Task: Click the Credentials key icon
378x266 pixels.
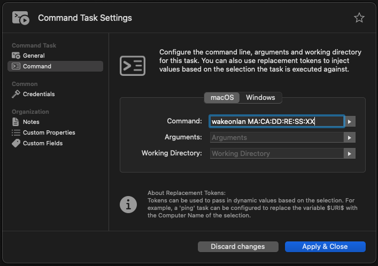Action: coord(16,94)
